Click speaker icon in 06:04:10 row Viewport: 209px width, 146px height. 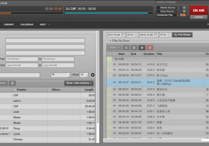(114, 70)
